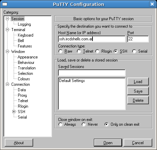157x150 pixels.
Task: Collapse the Session tree node
Action: (x=7, y=19)
